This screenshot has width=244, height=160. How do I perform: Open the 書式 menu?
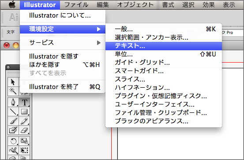(x=168, y=5)
